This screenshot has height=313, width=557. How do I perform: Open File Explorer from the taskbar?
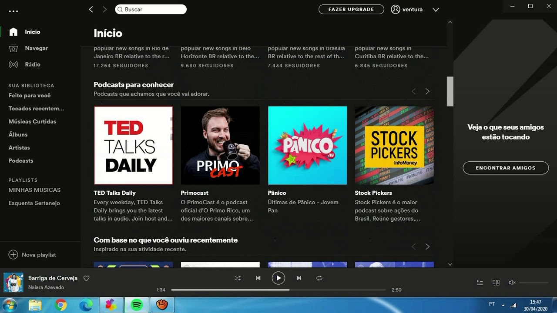[35, 305]
